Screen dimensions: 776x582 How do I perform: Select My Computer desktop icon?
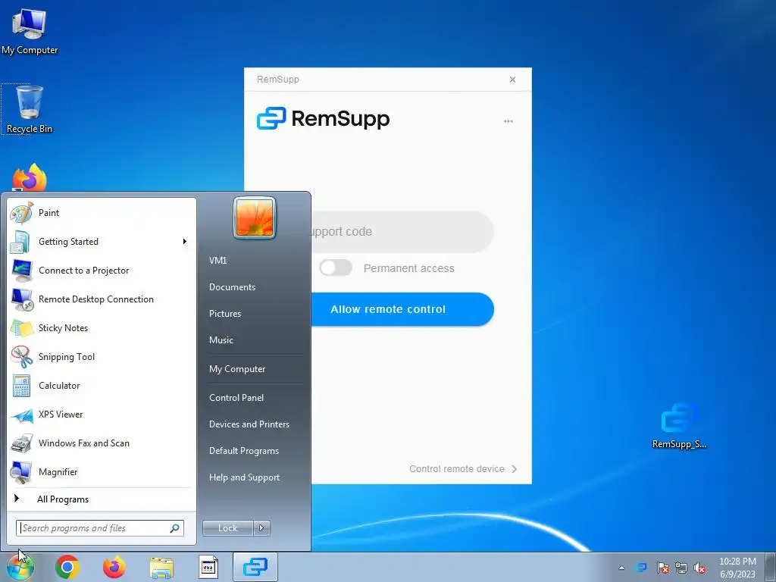pos(30,31)
